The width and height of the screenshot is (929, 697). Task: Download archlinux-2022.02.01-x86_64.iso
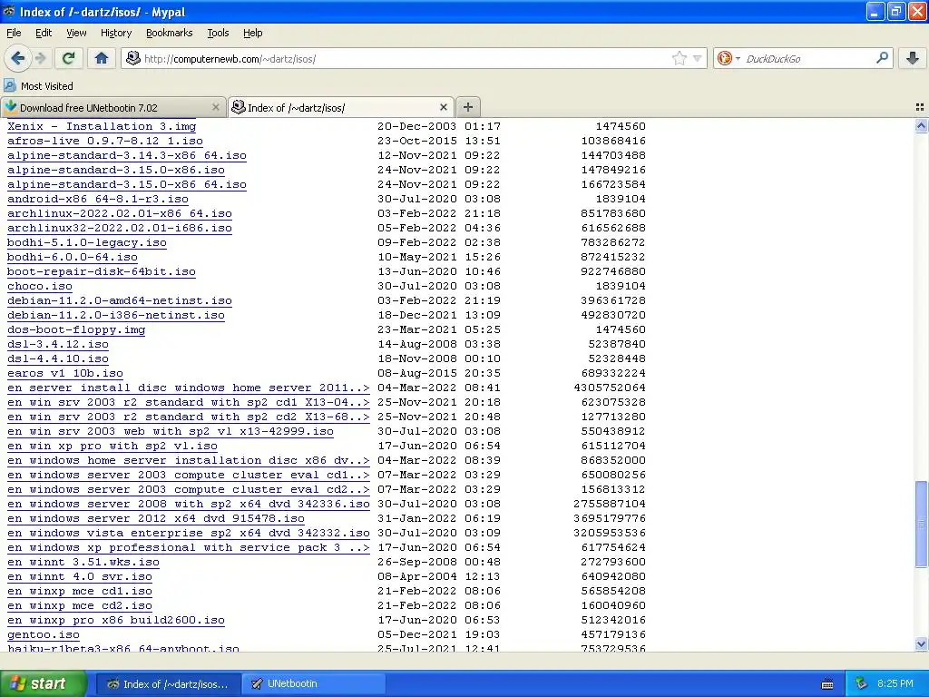click(120, 213)
